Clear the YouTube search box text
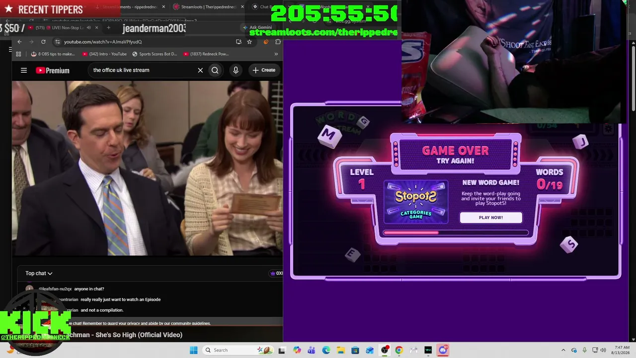This screenshot has height=358, width=636. [x=200, y=70]
